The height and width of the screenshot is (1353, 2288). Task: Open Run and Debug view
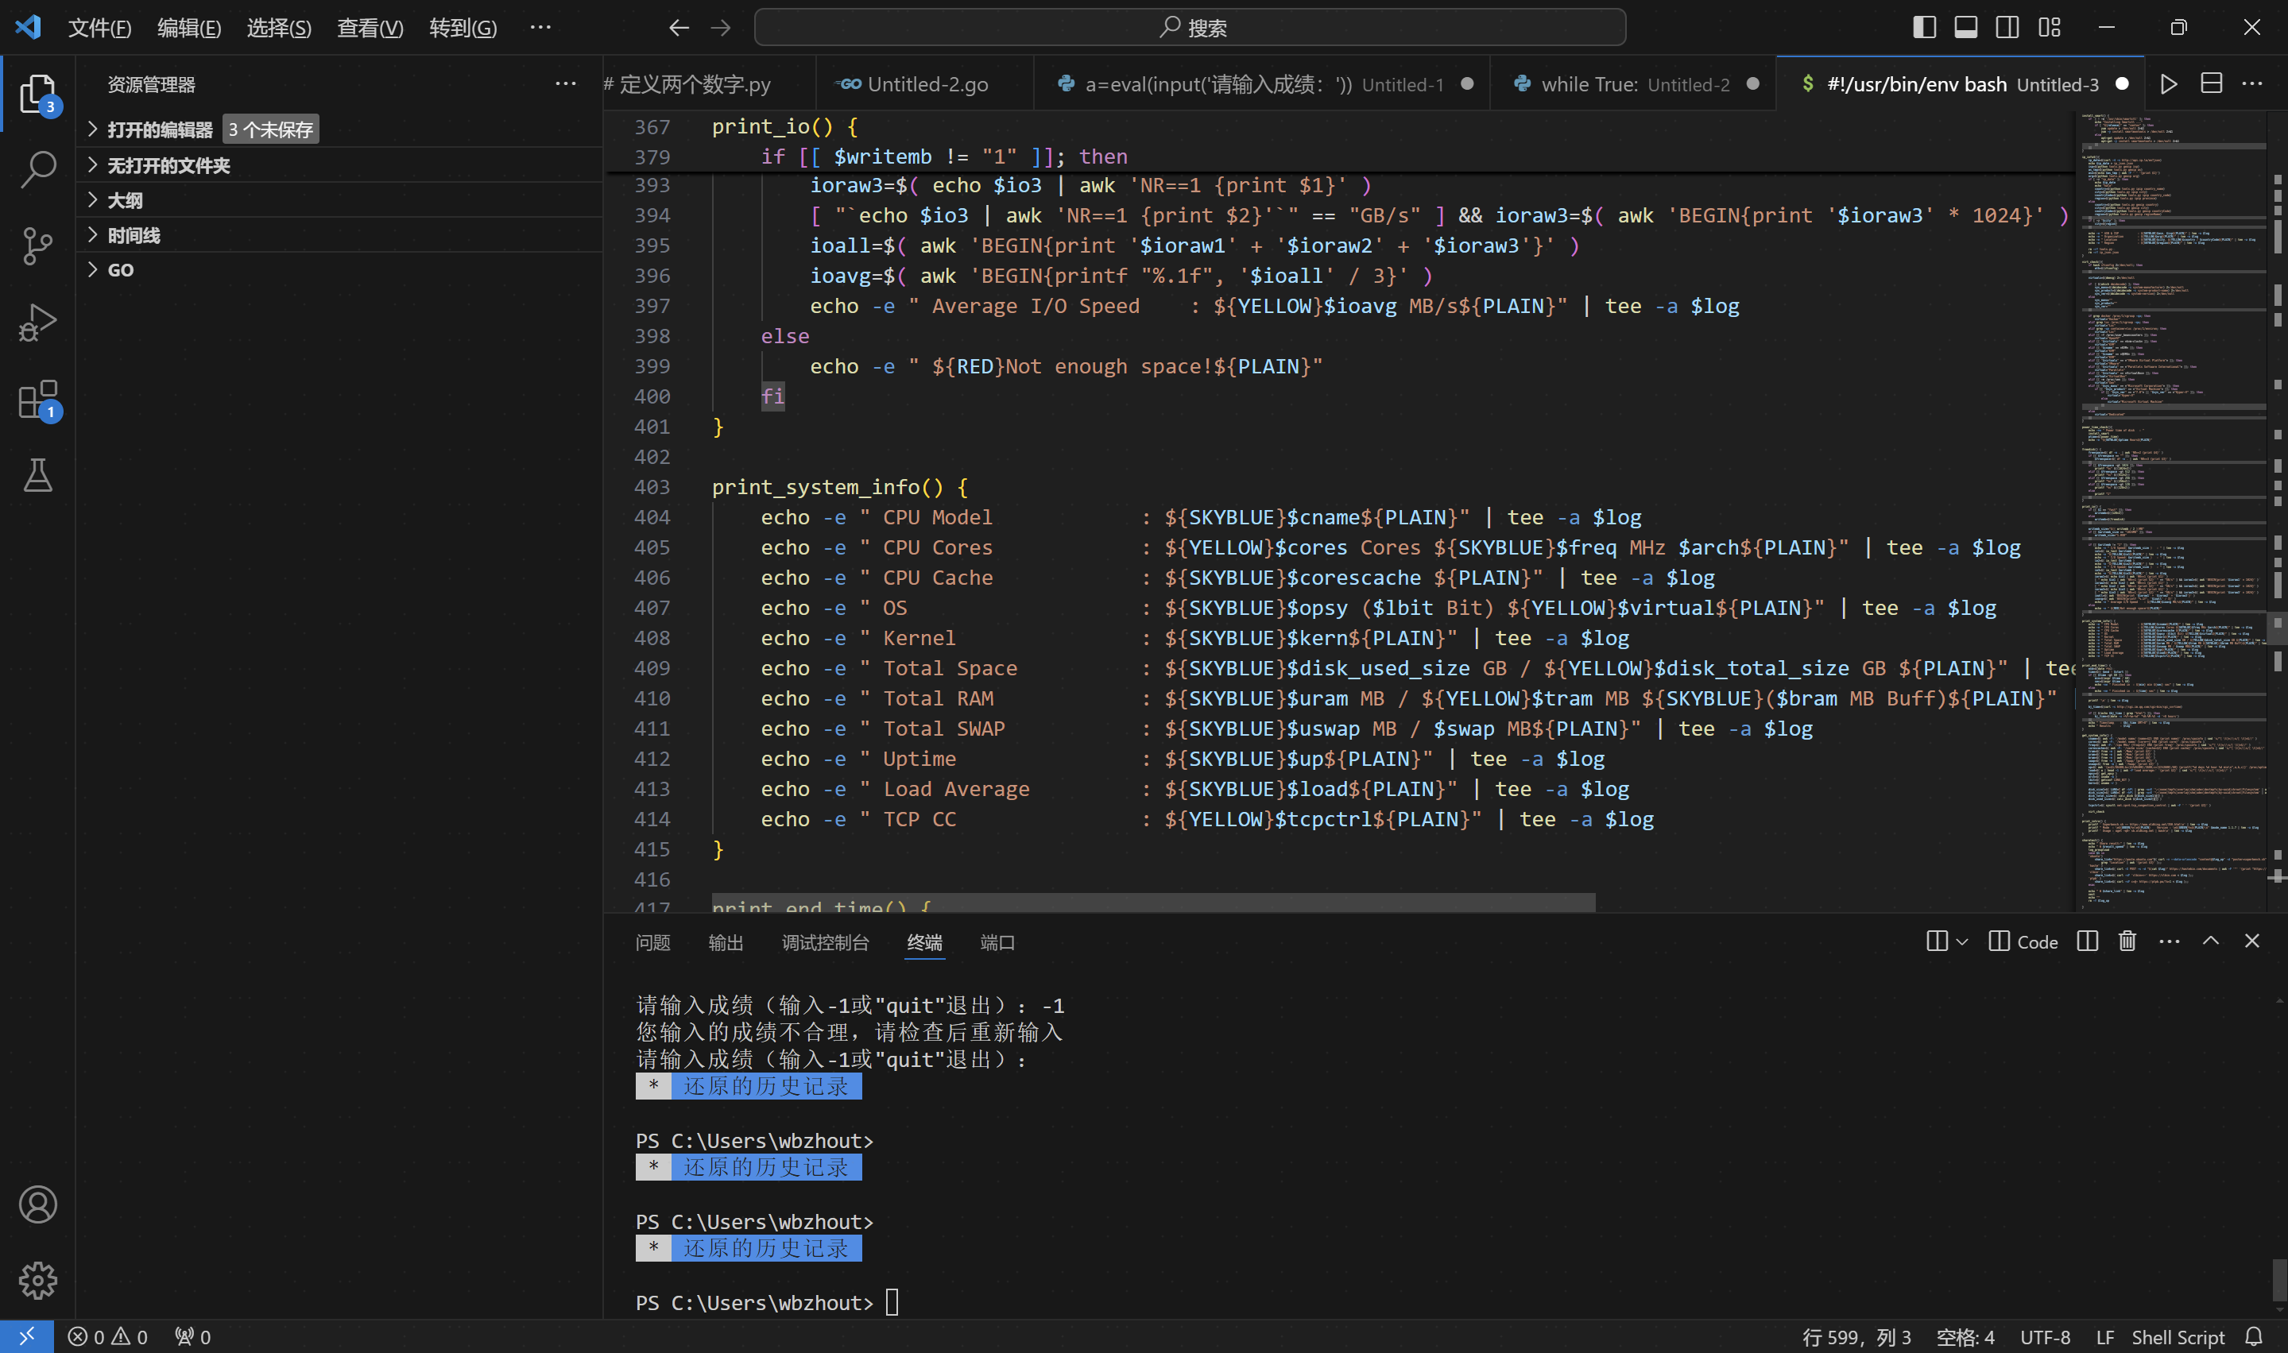(x=37, y=323)
